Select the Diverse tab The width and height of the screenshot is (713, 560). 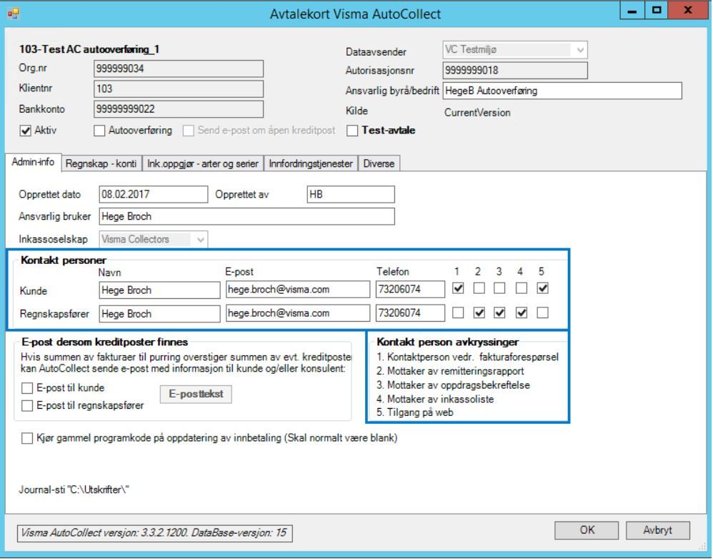379,163
